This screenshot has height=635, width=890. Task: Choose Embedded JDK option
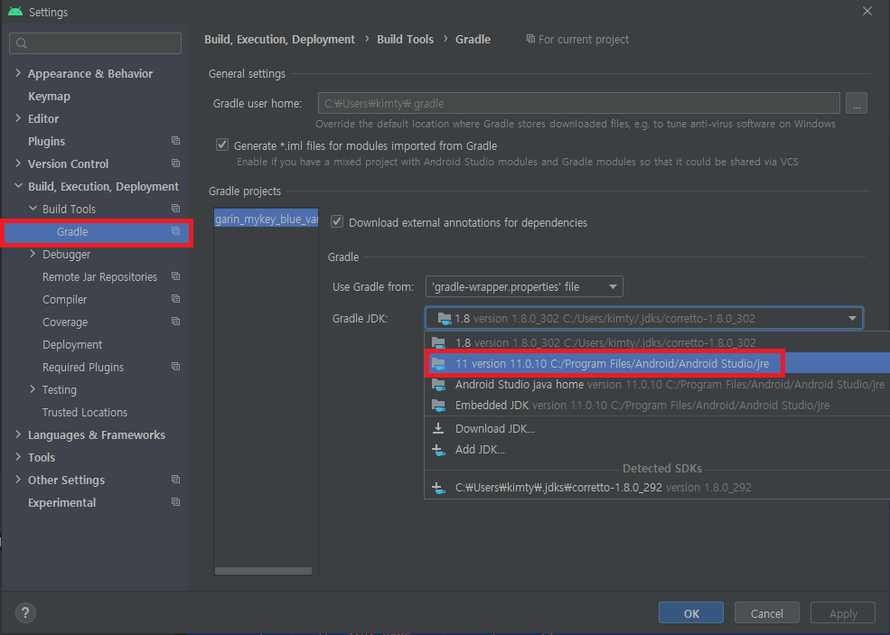point(657,406)
